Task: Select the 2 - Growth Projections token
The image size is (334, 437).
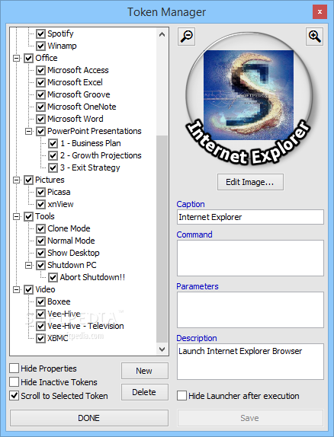Action: 101,155
